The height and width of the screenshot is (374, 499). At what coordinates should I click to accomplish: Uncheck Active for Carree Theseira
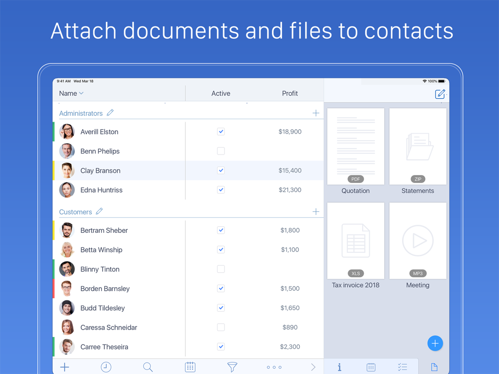tap(221, 347)
